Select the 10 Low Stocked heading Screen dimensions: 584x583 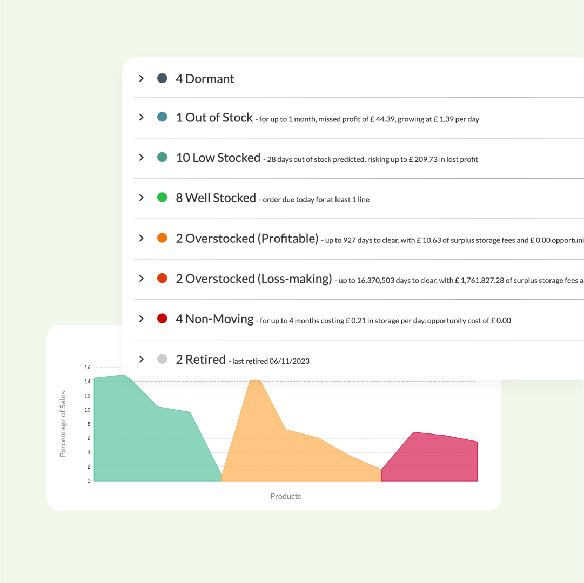(218, 158)
